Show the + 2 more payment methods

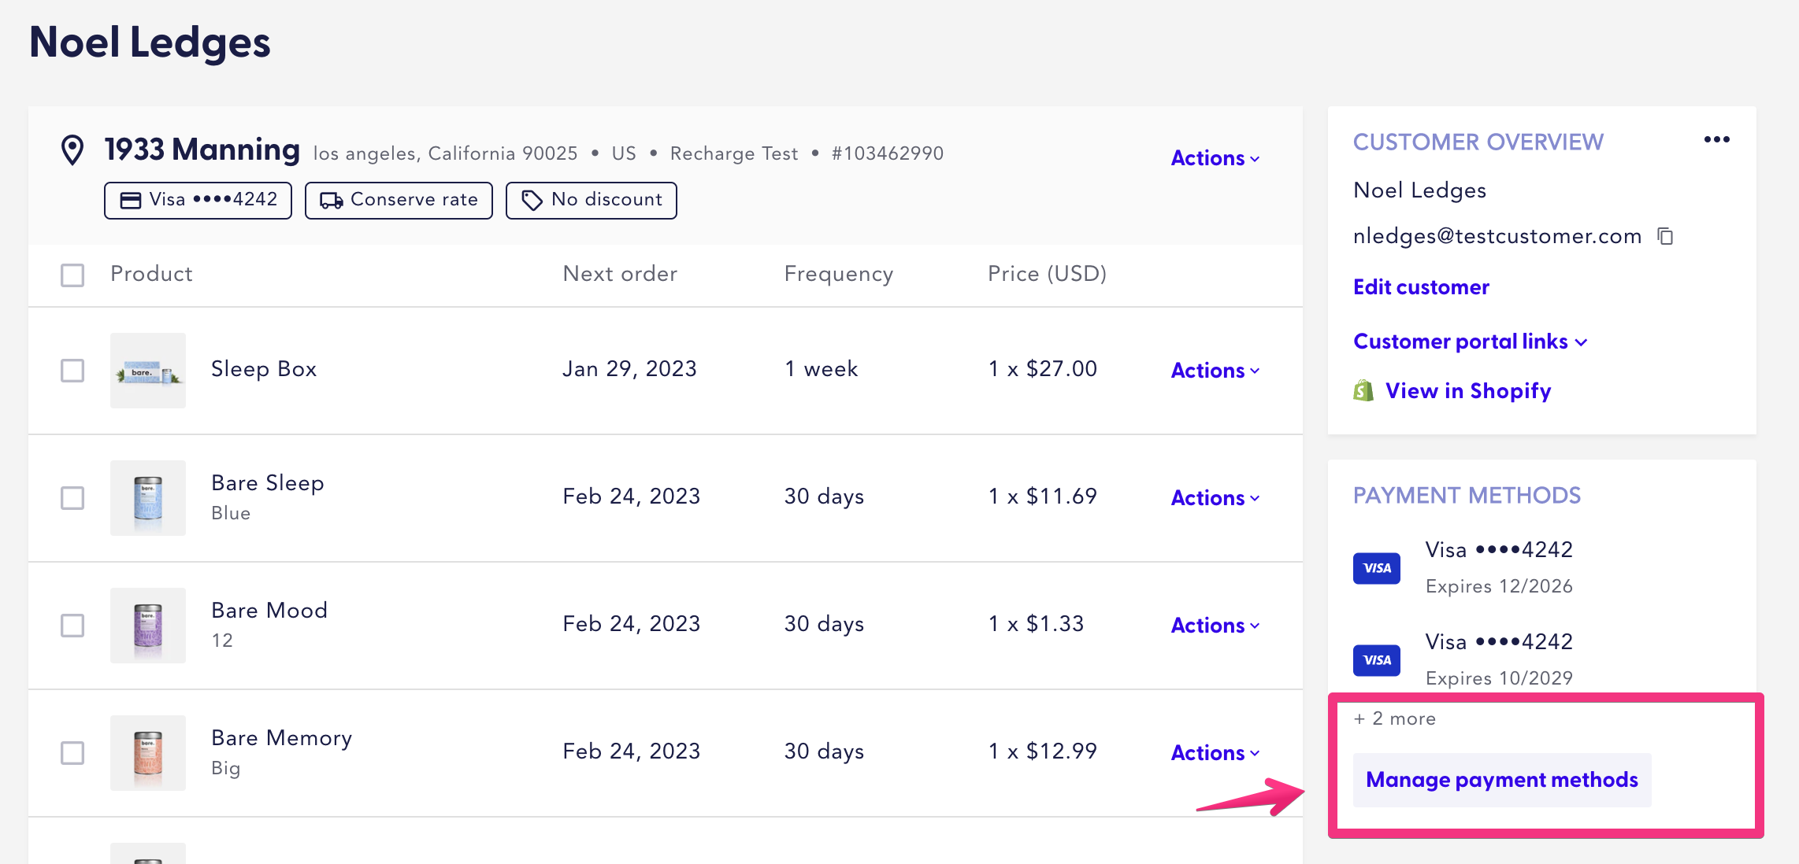click(x=1395, y=718)
